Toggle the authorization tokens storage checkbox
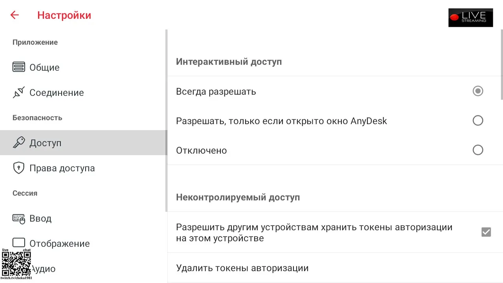Viewport: 503px width, 283px height. coord(486,232)
